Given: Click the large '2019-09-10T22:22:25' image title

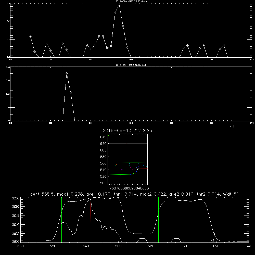Looking at the screenshot, I should 127,131.
